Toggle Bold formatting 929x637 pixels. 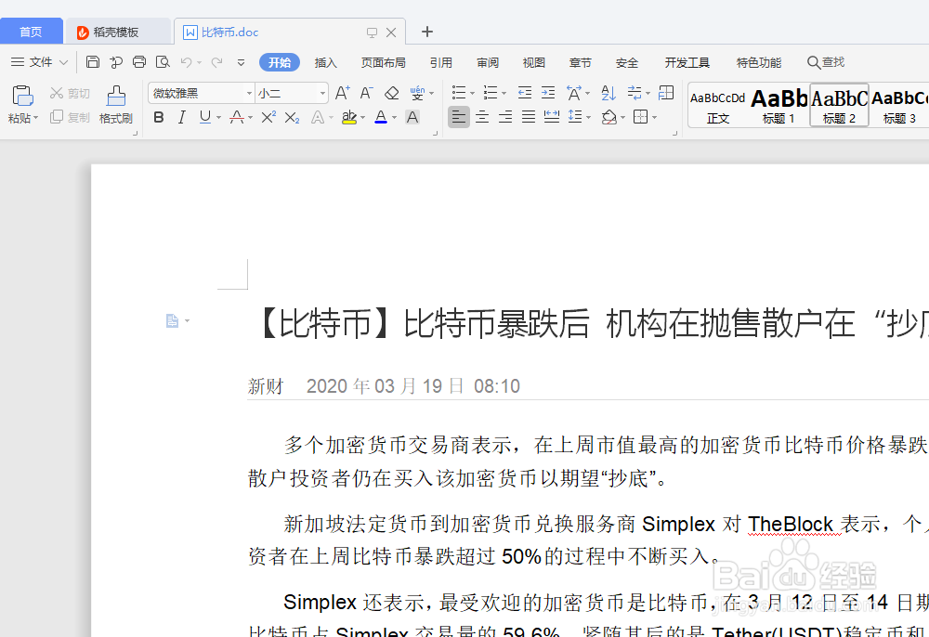(x=158, y=117)
